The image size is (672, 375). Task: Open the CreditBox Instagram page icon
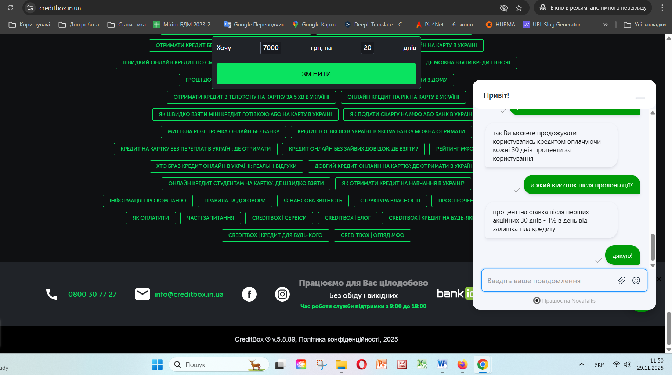coord(282,294)
